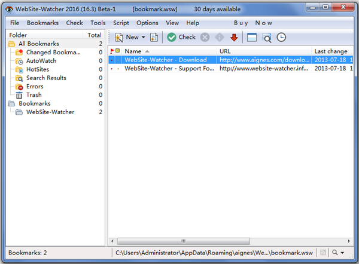Sort by the Last change column
The image size is (359, 264).
coord(333,51)
